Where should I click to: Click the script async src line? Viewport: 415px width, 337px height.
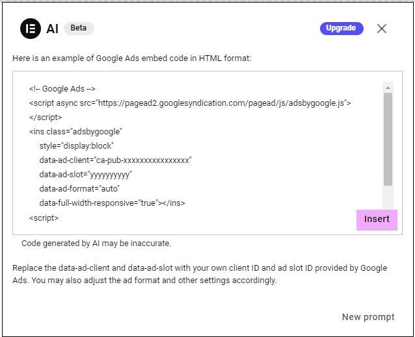point(190,103)
